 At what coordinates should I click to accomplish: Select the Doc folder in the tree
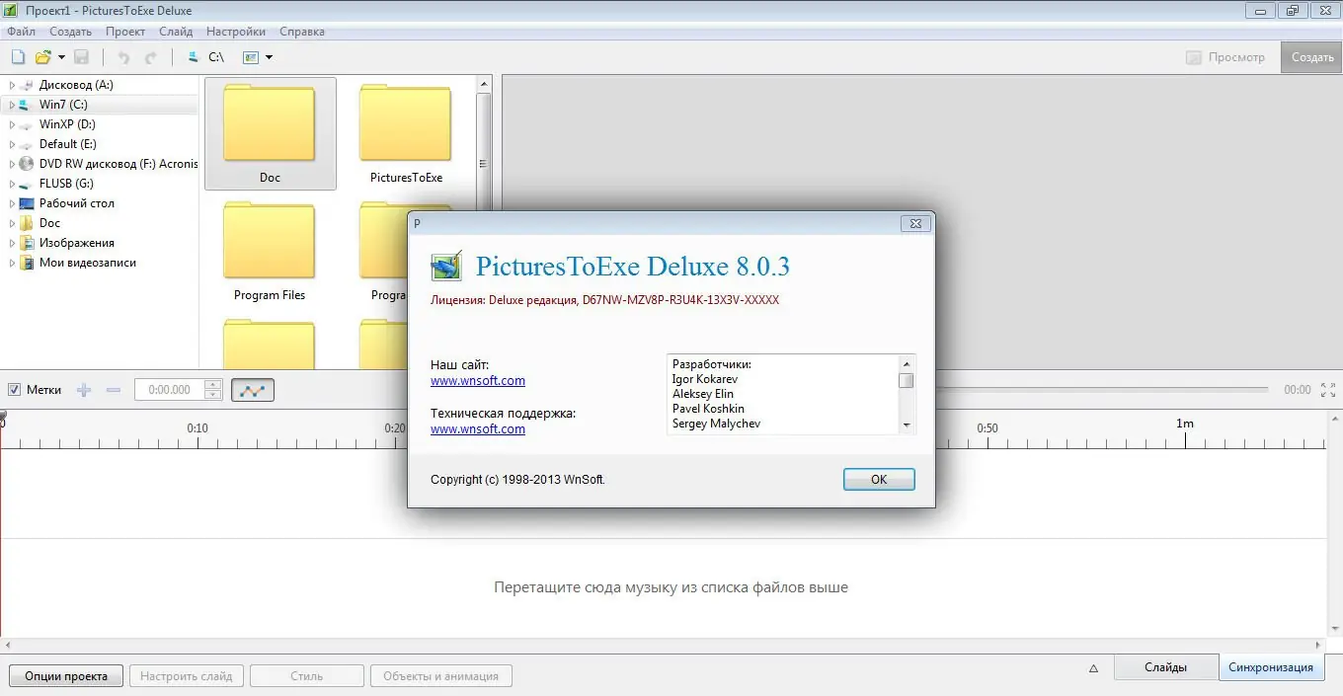(x=49, y=223)
